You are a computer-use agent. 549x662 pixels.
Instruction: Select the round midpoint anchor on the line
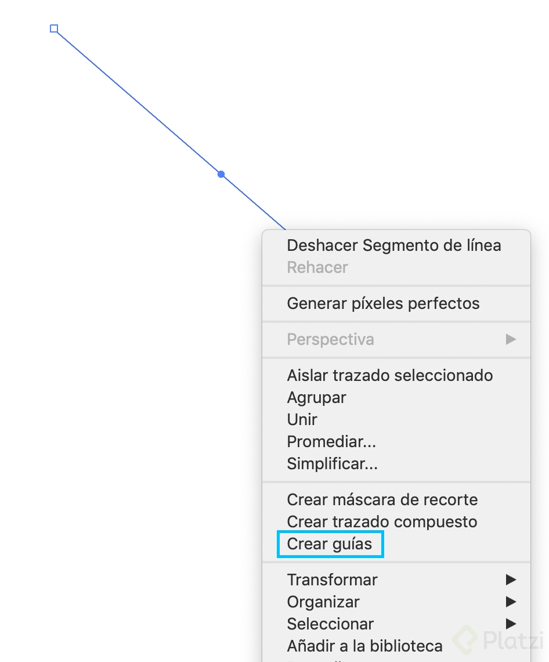pos(221,174)
